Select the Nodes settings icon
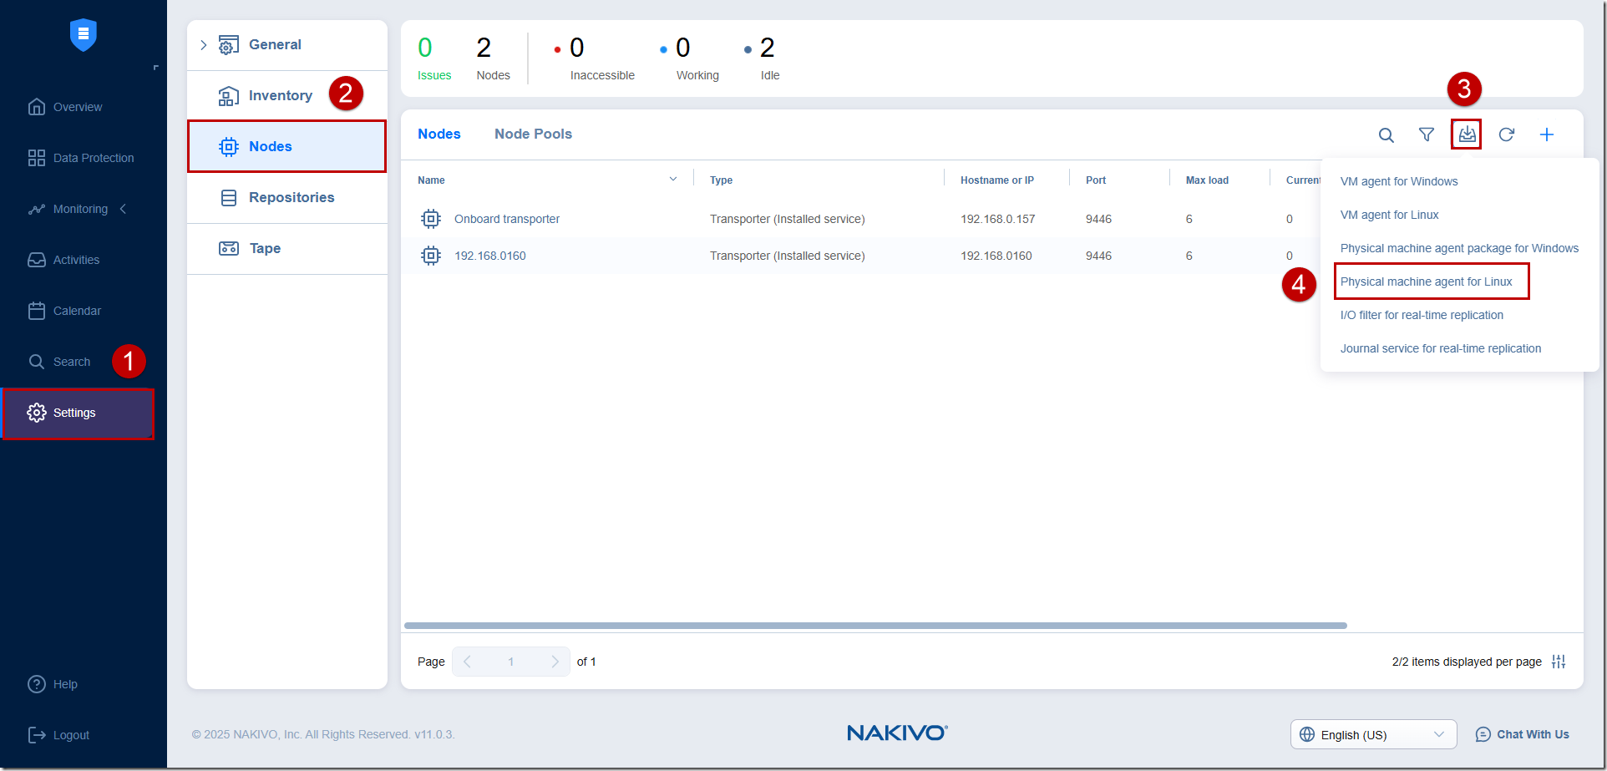 (x=229, y=147)
